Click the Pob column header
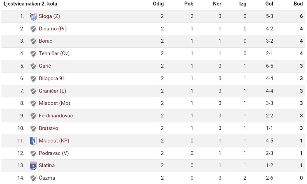This screenshot has width=307, height=184. coord(189,4)
